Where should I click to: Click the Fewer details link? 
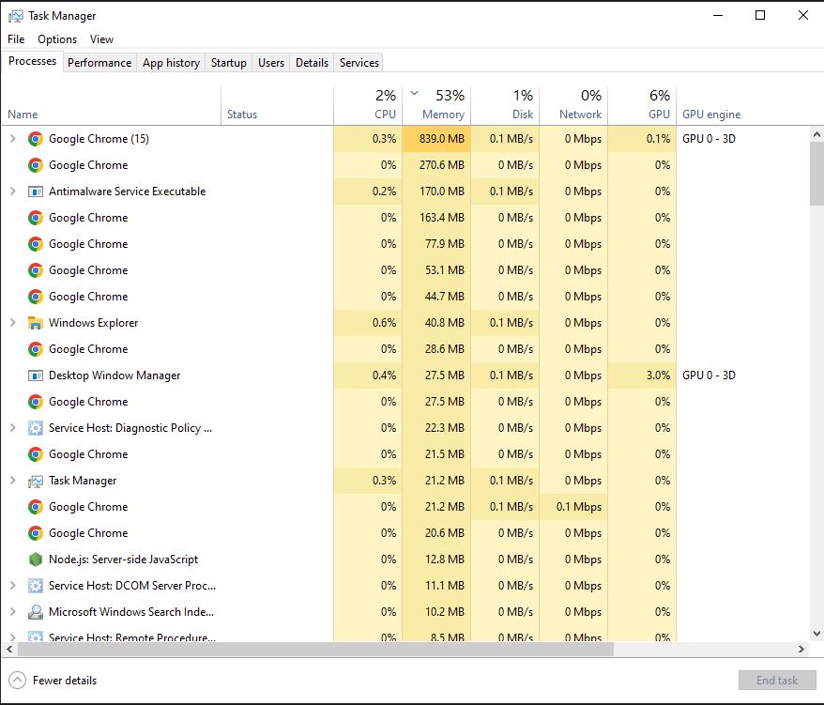pos(65,681)
